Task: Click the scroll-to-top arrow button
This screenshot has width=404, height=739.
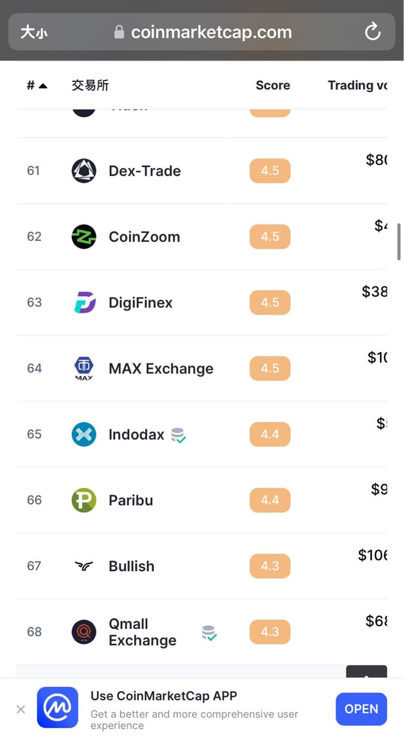Action: [x=367, y=672]
